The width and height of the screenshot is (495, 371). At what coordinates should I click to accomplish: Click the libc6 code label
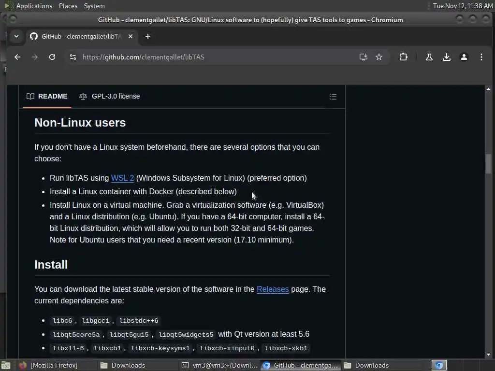[62, 321]
